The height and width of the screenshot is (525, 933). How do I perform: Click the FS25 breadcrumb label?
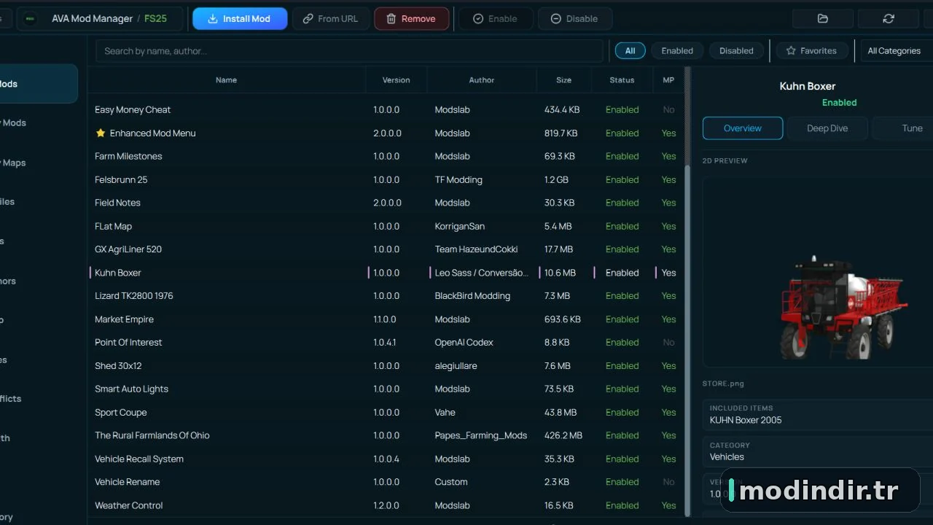pyautogui.click(x=155, y=19)
